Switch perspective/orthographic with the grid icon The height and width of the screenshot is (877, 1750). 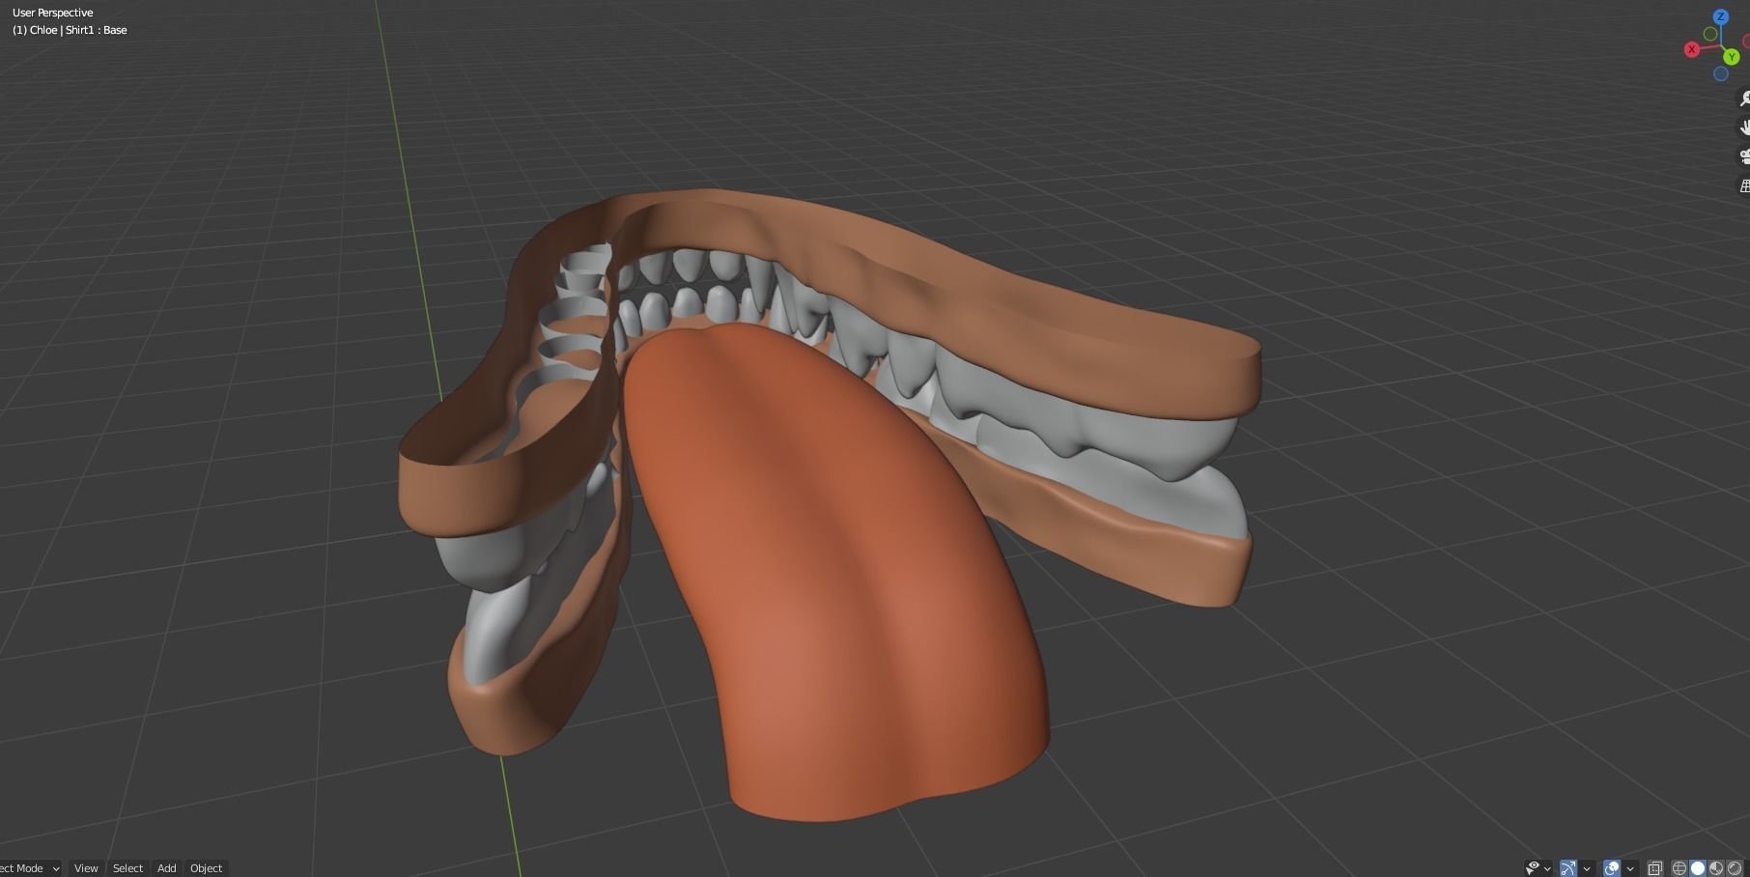coord(1744,185)
